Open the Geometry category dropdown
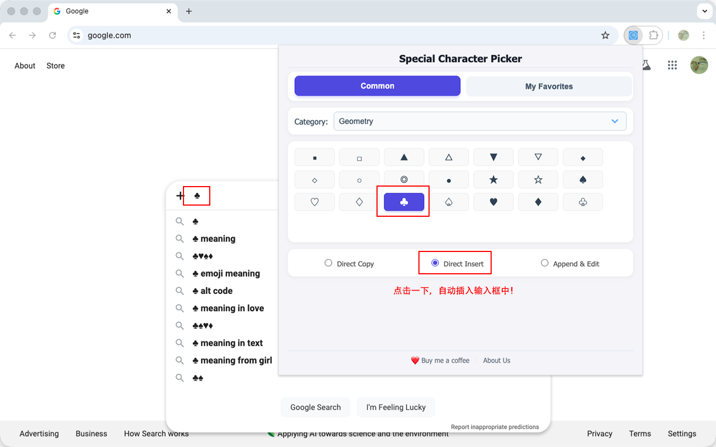 479,121
